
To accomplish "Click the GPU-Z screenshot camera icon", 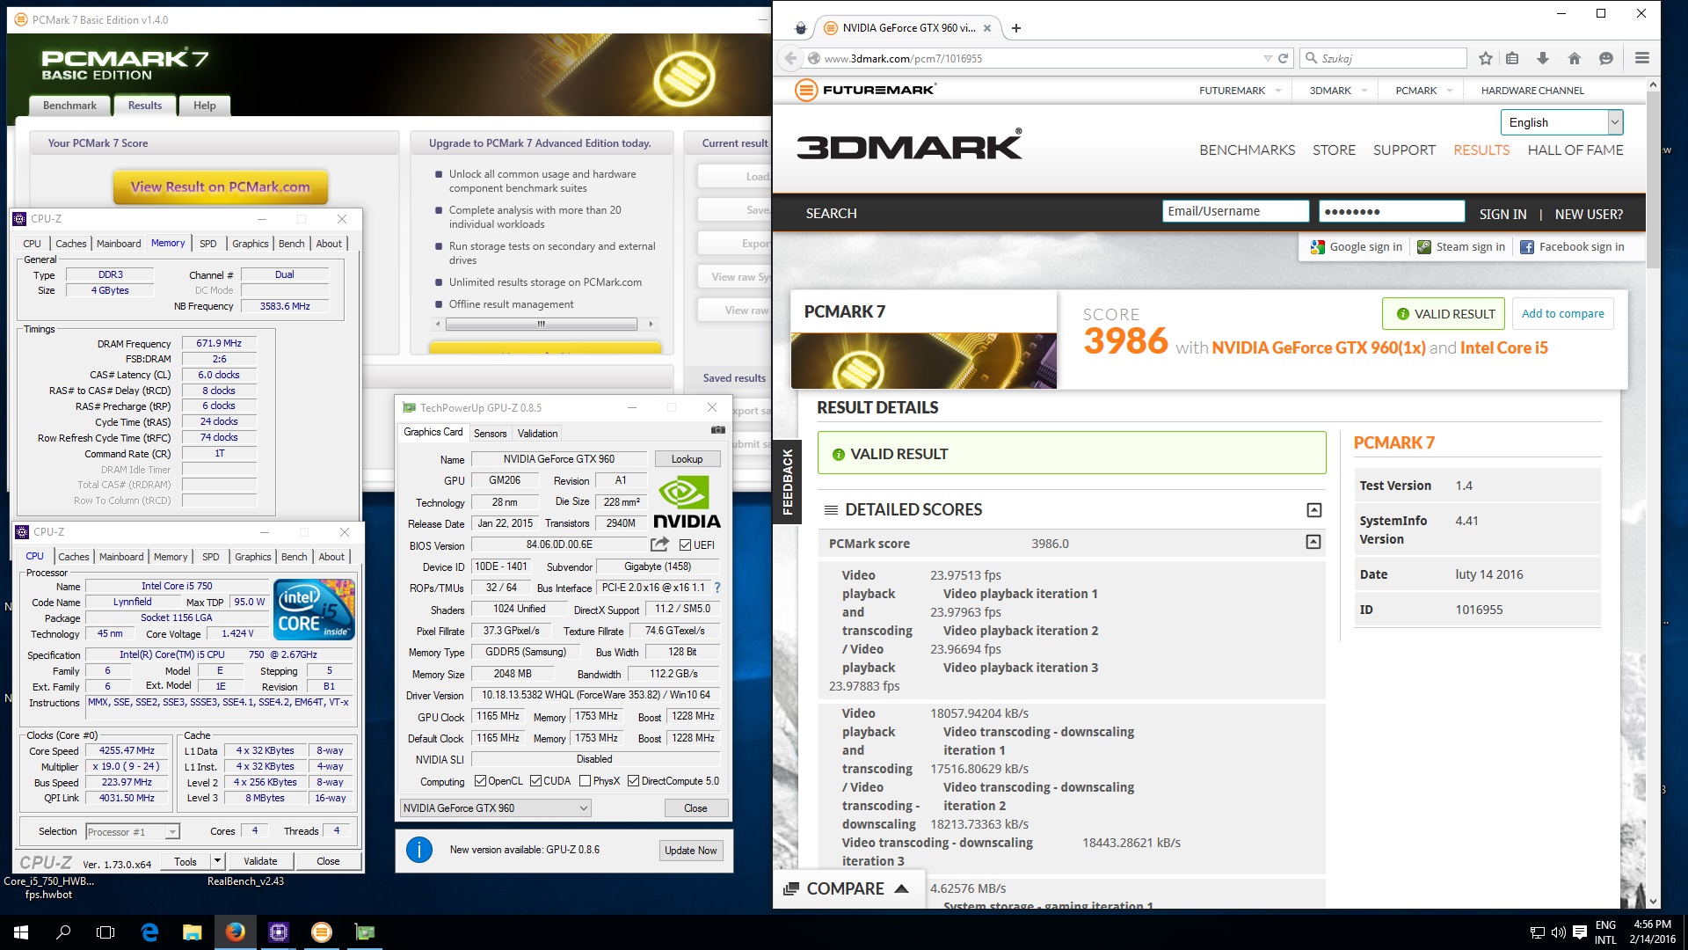I will (717, 430).
